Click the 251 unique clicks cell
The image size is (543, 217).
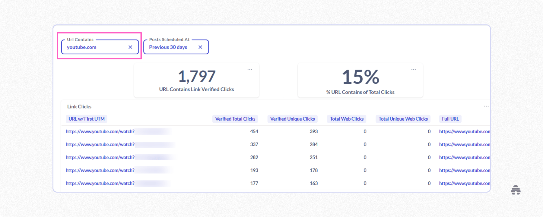click(x=314, y=157)
